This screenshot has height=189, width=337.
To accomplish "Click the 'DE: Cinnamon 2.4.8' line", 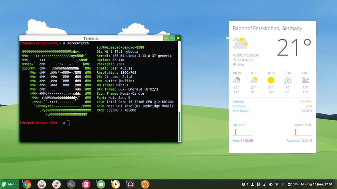I will (x=114, y=77).
